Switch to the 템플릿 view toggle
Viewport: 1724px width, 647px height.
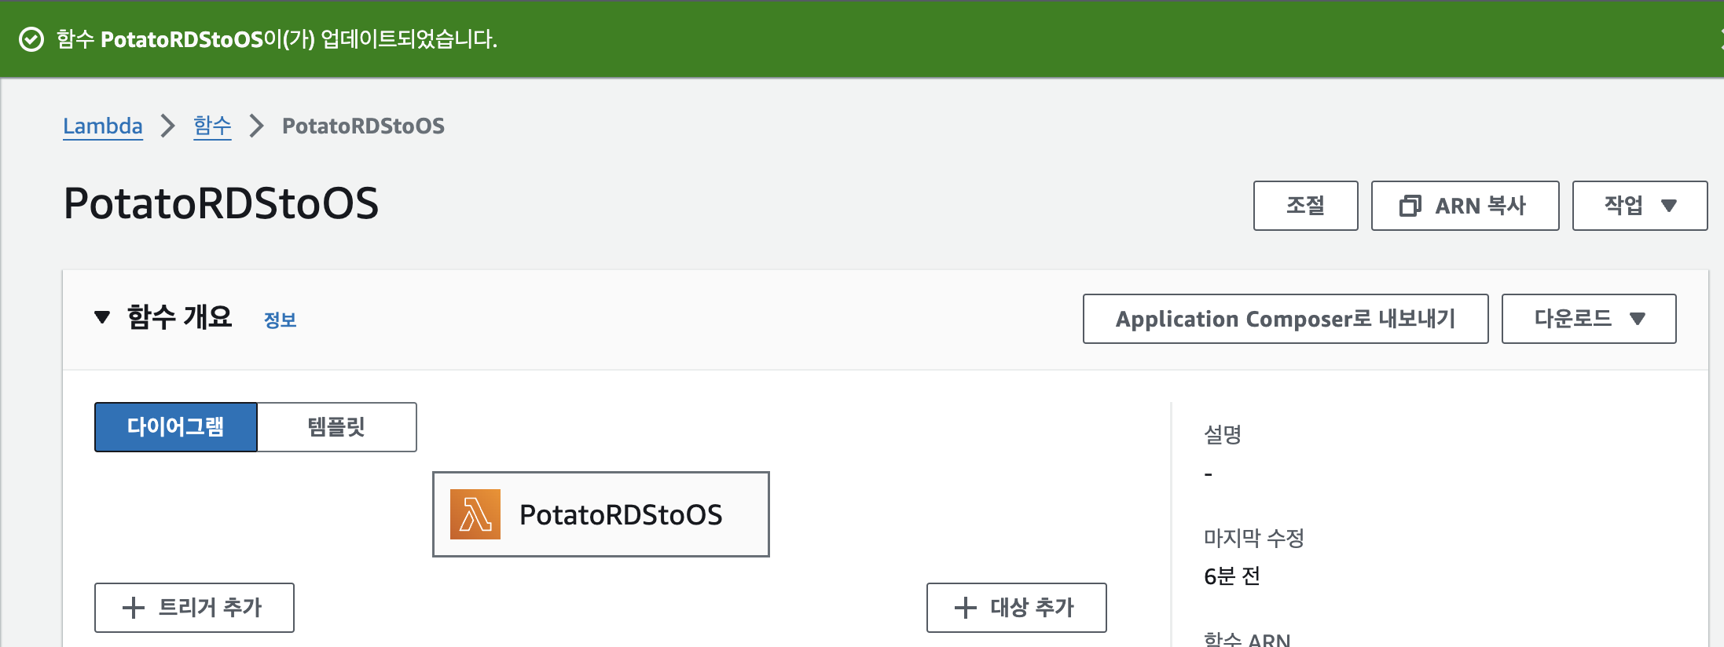tap(337, 427)
